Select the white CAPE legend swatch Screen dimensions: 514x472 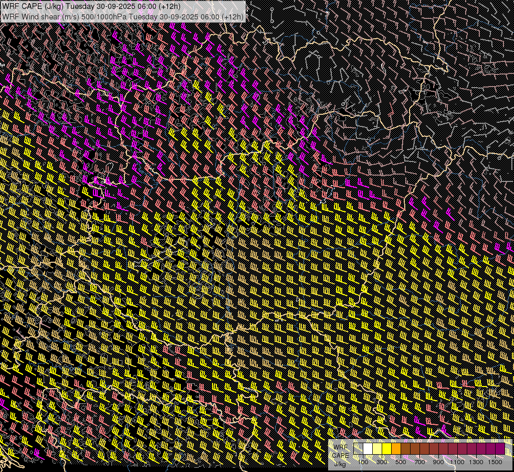[368, 449]
